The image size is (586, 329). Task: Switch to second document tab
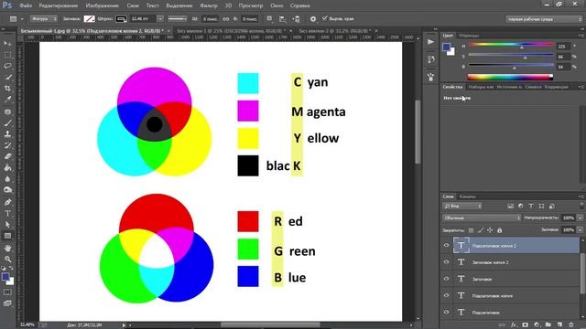pyautogui.click(x=232, y=31)
